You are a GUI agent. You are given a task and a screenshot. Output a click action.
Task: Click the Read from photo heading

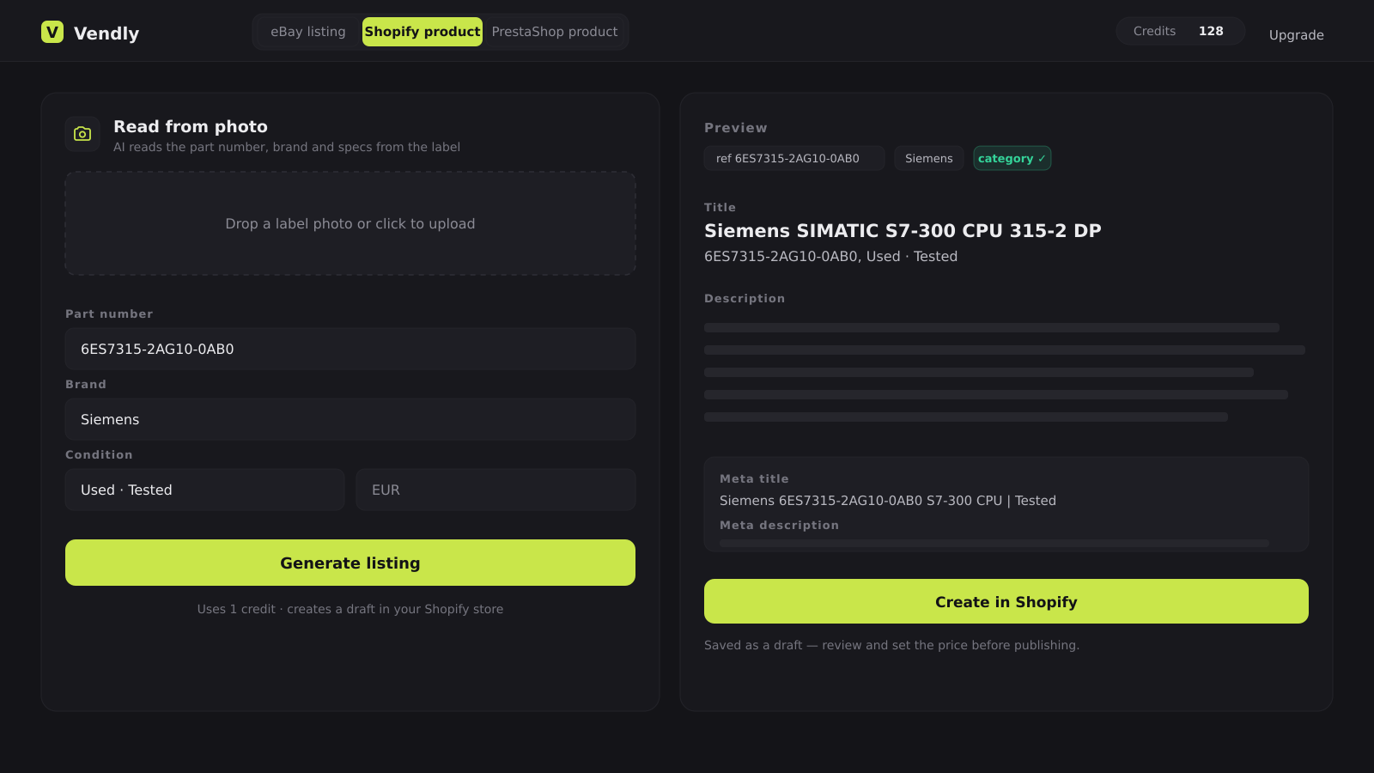[191, 126]
